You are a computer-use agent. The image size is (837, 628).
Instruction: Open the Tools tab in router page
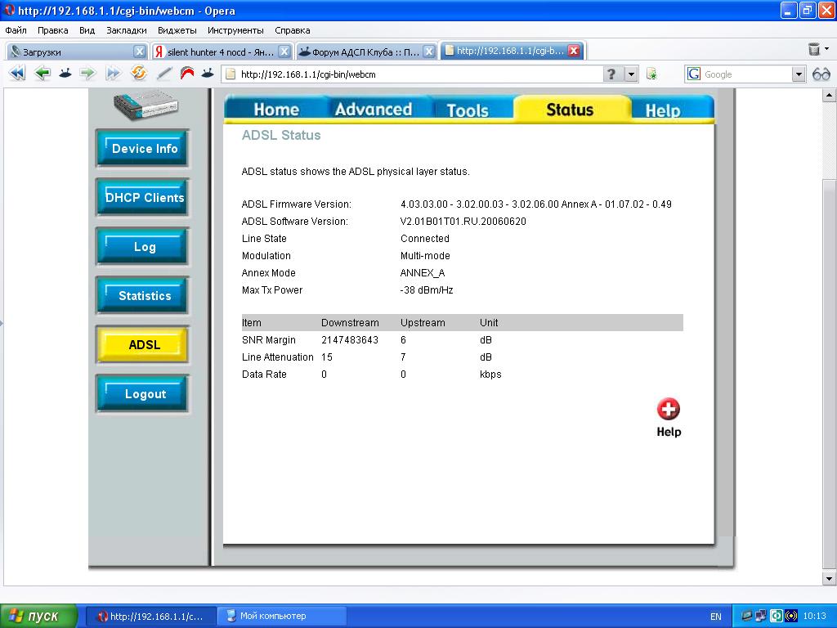[x=467, y=110]
